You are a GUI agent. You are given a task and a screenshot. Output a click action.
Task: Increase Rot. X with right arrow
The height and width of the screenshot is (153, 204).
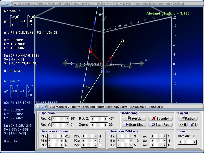67,119
